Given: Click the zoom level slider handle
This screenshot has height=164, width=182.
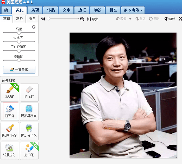Looking at the screenshot, I should coord(48,18).
